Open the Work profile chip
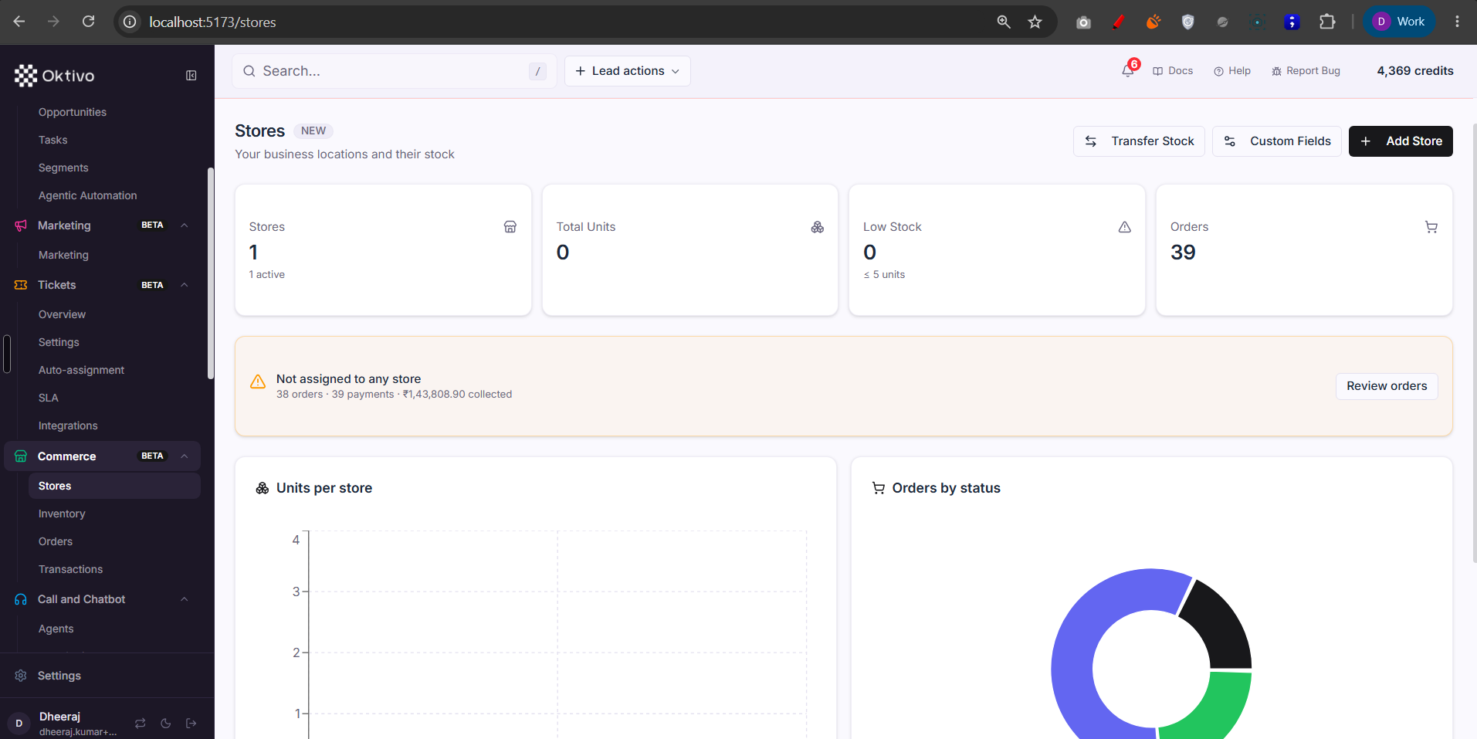This screenshot has height=739, width=1477. click(1400, 22)
